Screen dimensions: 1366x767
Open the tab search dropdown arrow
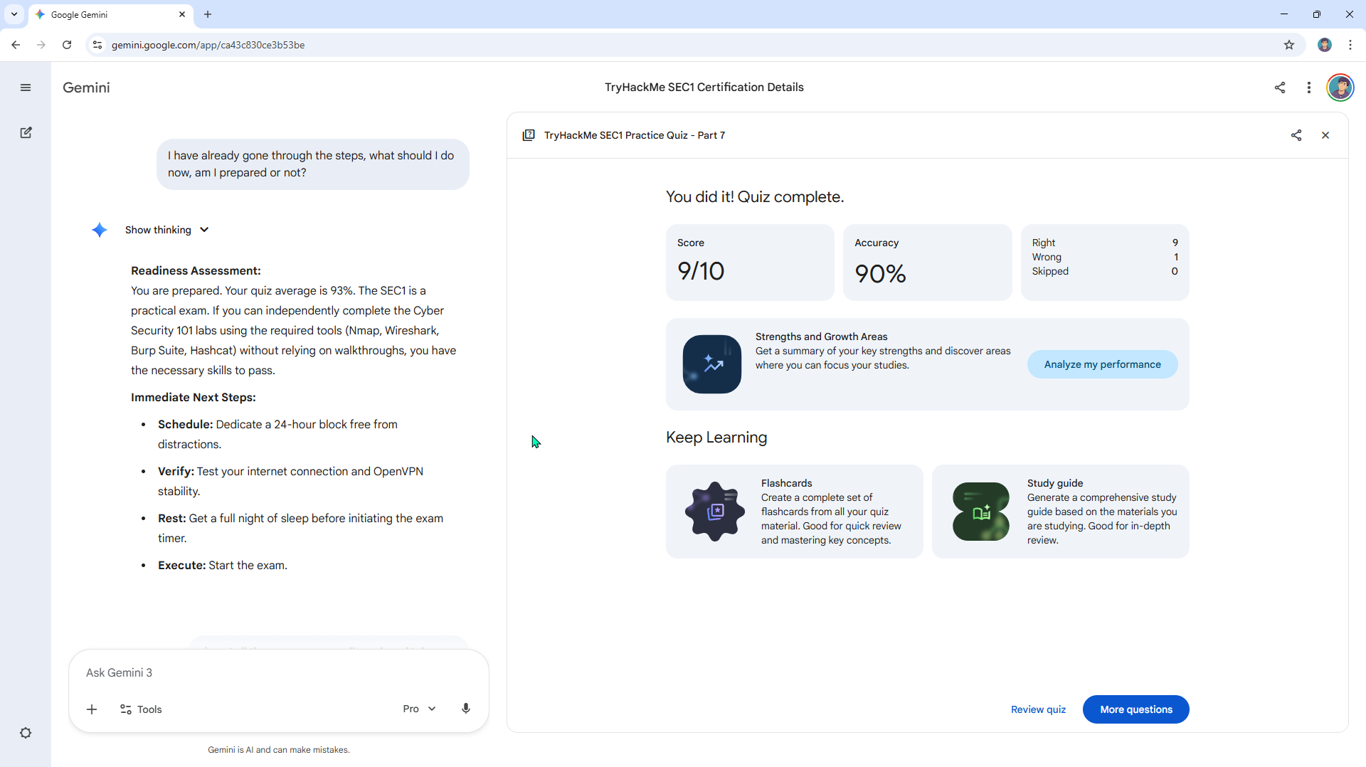click(14, 14)
